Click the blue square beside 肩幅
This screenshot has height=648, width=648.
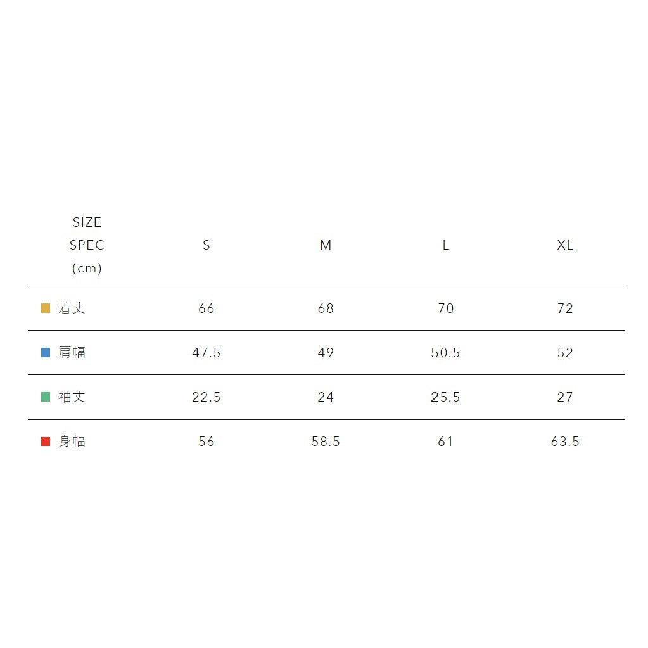46,353
